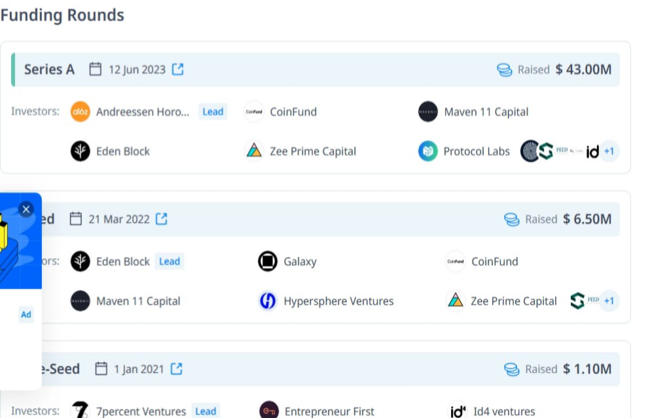648x418 pixels.
Task: Close the ad popup with X button
Action: pyautogui.click(x=26, y=210)
